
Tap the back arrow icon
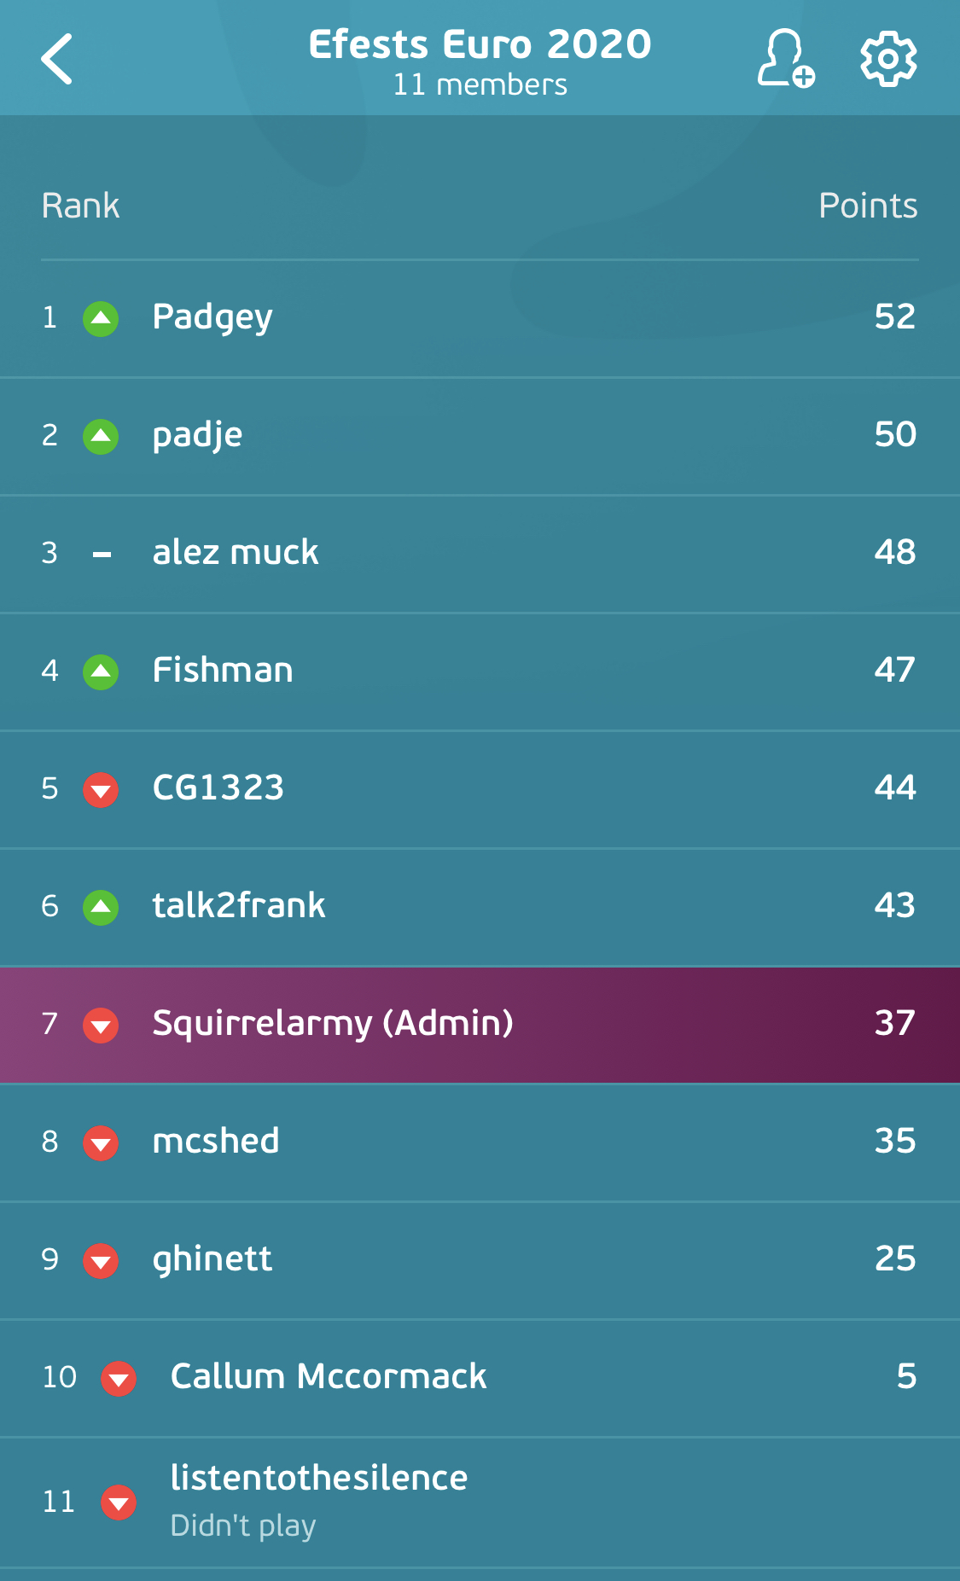(x=56, y=59)
